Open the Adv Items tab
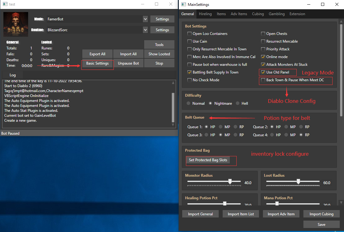 click(x=239, y=14)
